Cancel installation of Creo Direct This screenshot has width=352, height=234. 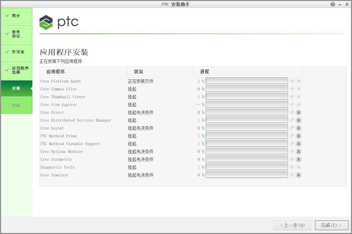click(299, 112)
